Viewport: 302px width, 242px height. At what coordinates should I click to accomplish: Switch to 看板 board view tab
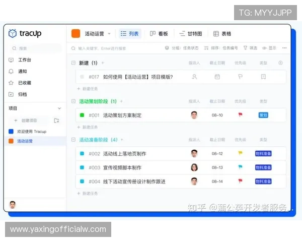pos(159,34)
